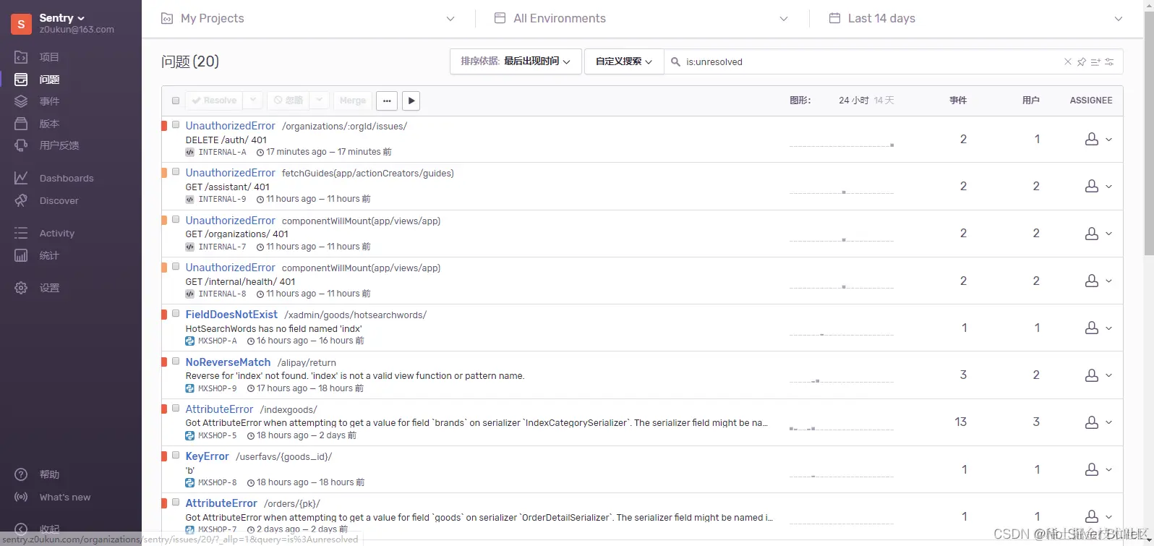Open Activity from the sidebar
Image resolution: width=1154 pixels, height=546 pixels.
(56, 233)
